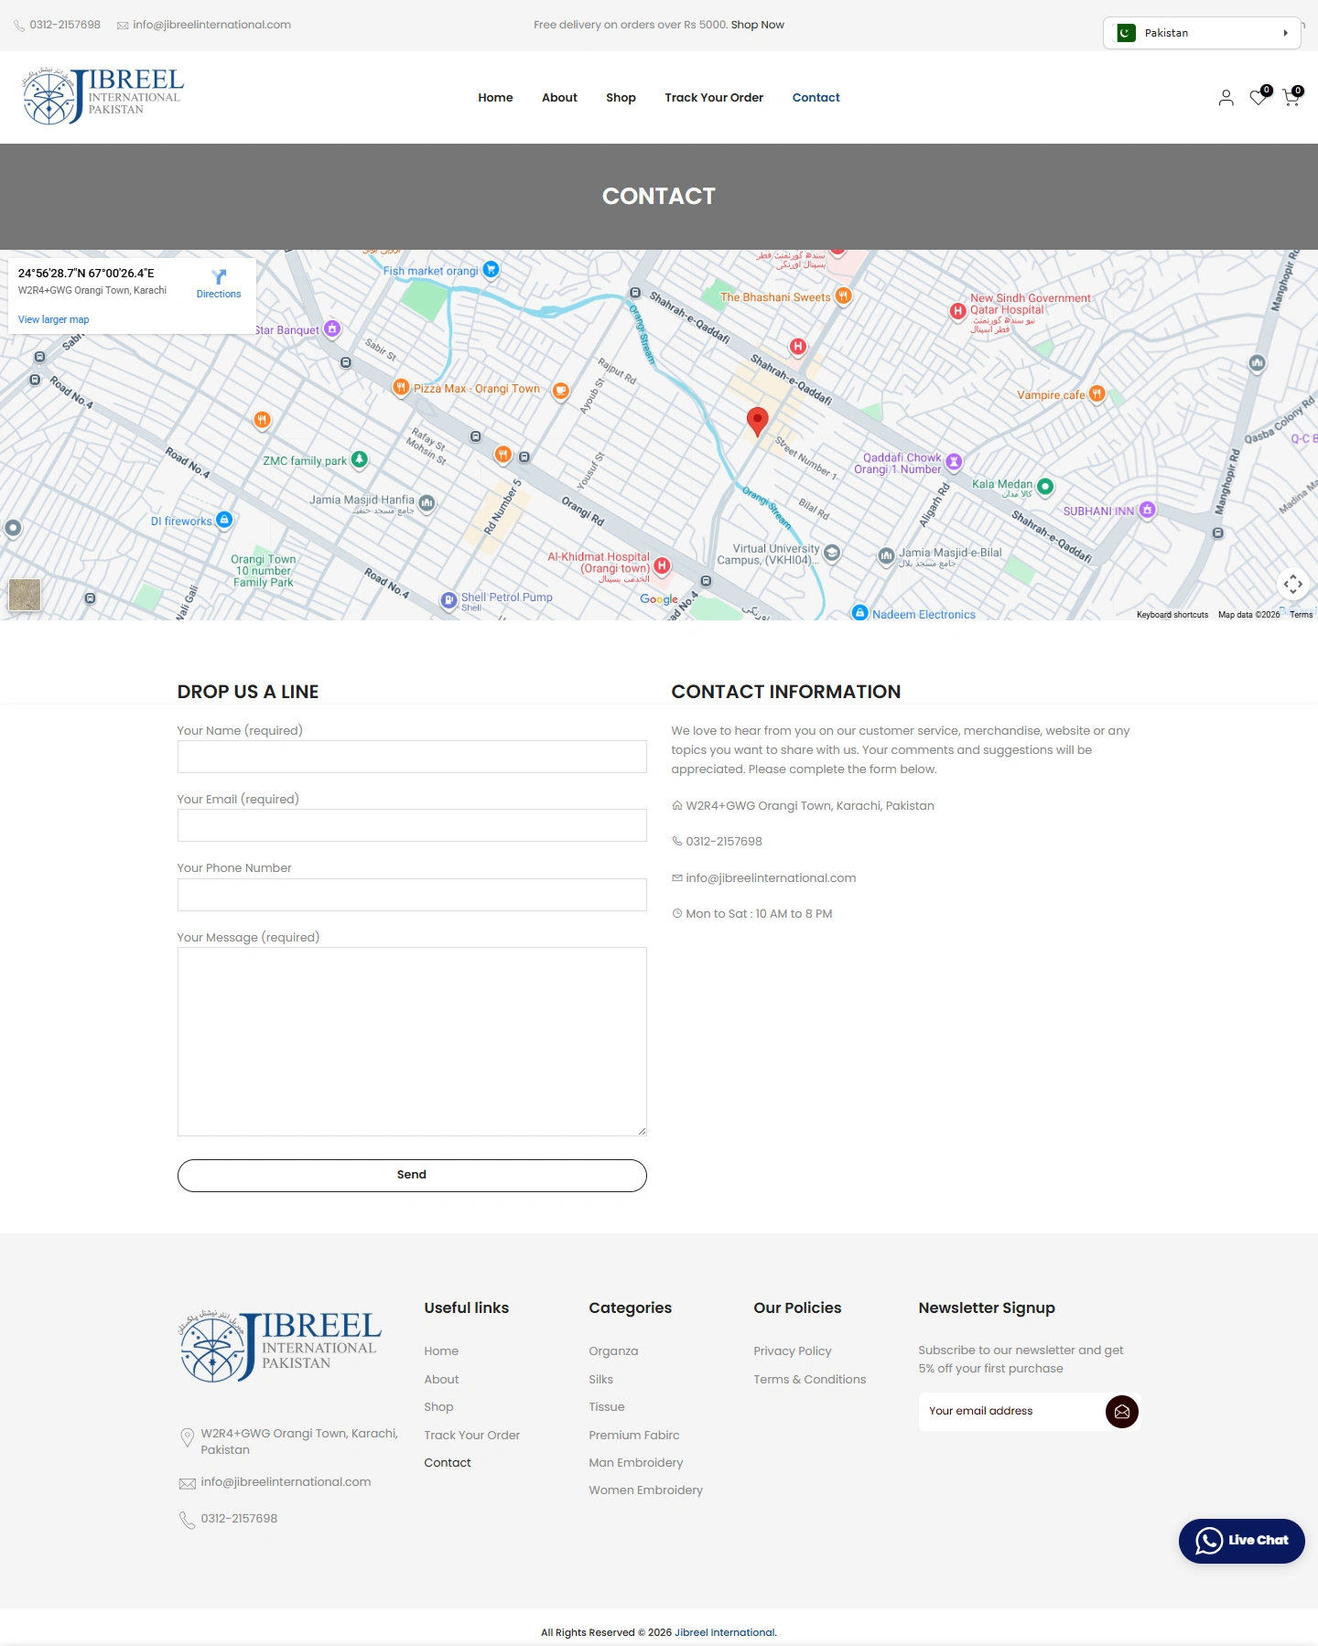The height and width of the screenshot is (1646, 1318).
Task: Click the Directions arrow icon on map
Action: click(219, 276)
